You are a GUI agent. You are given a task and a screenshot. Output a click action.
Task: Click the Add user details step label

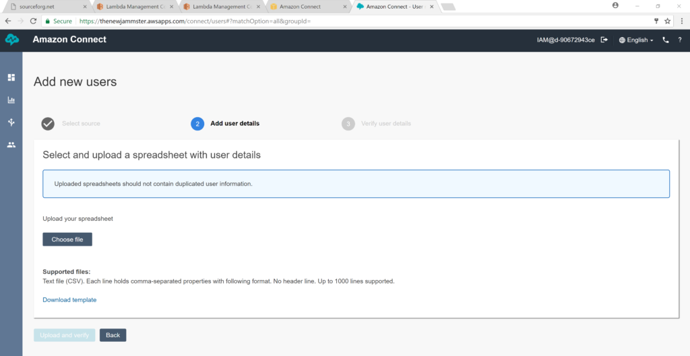pos(235,124)
